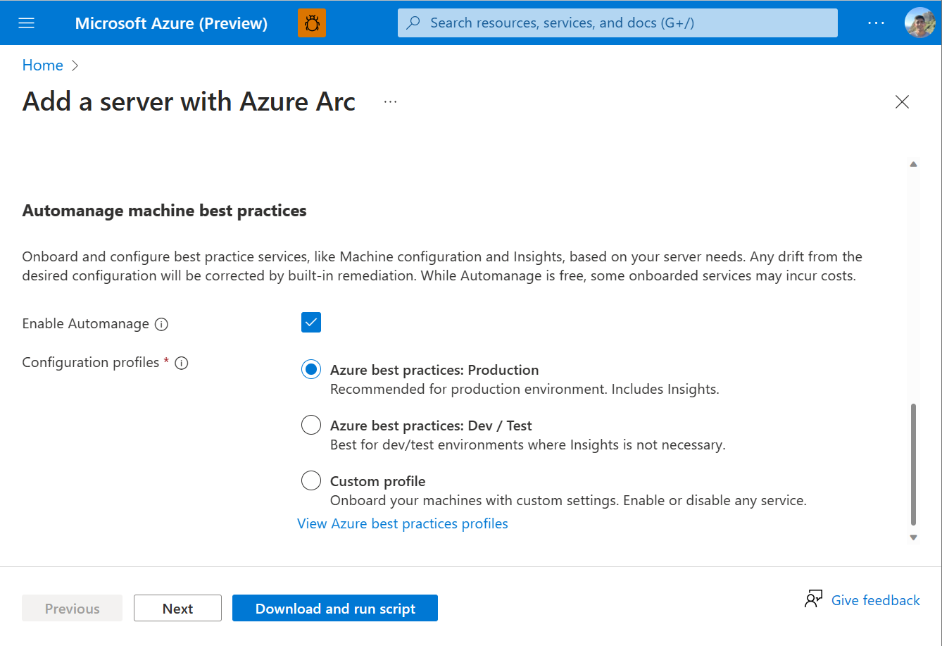Viewport: 942px width, 646px height.
Task: Open View Azure best practices profiles link
Action: [x=402, y=523]
